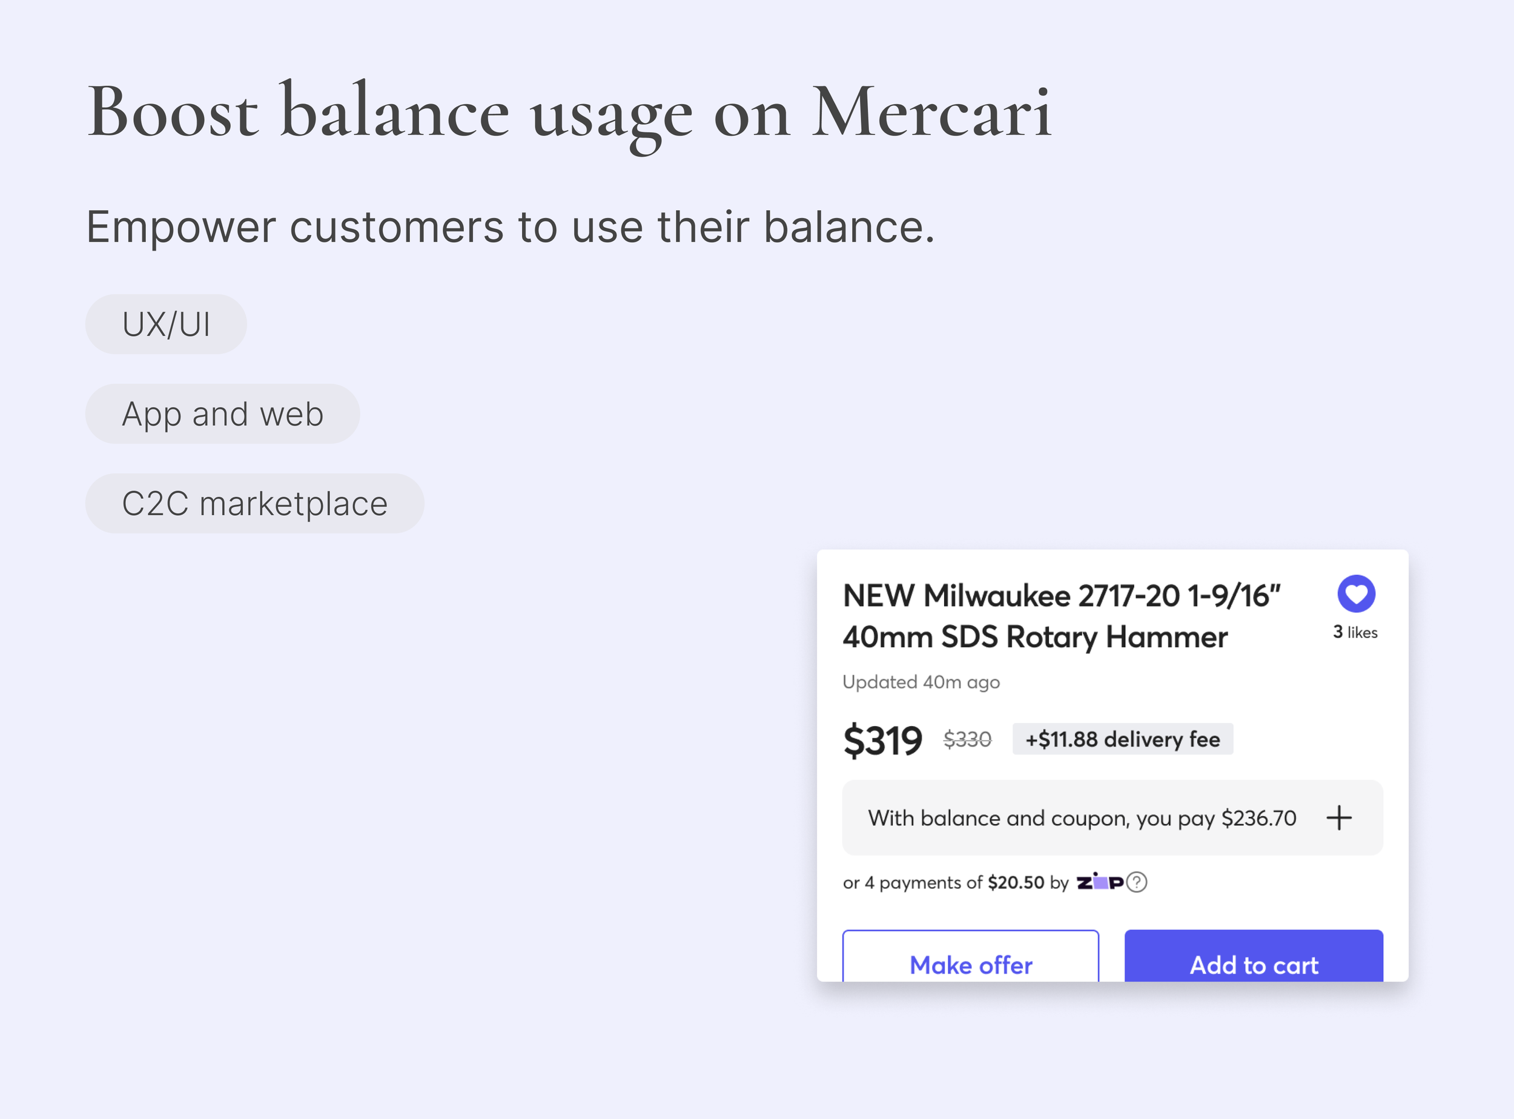Select the UX/UI tag
This screenshot has width=1514, height=1119.
pyautogui.click(x=166, y=325)
